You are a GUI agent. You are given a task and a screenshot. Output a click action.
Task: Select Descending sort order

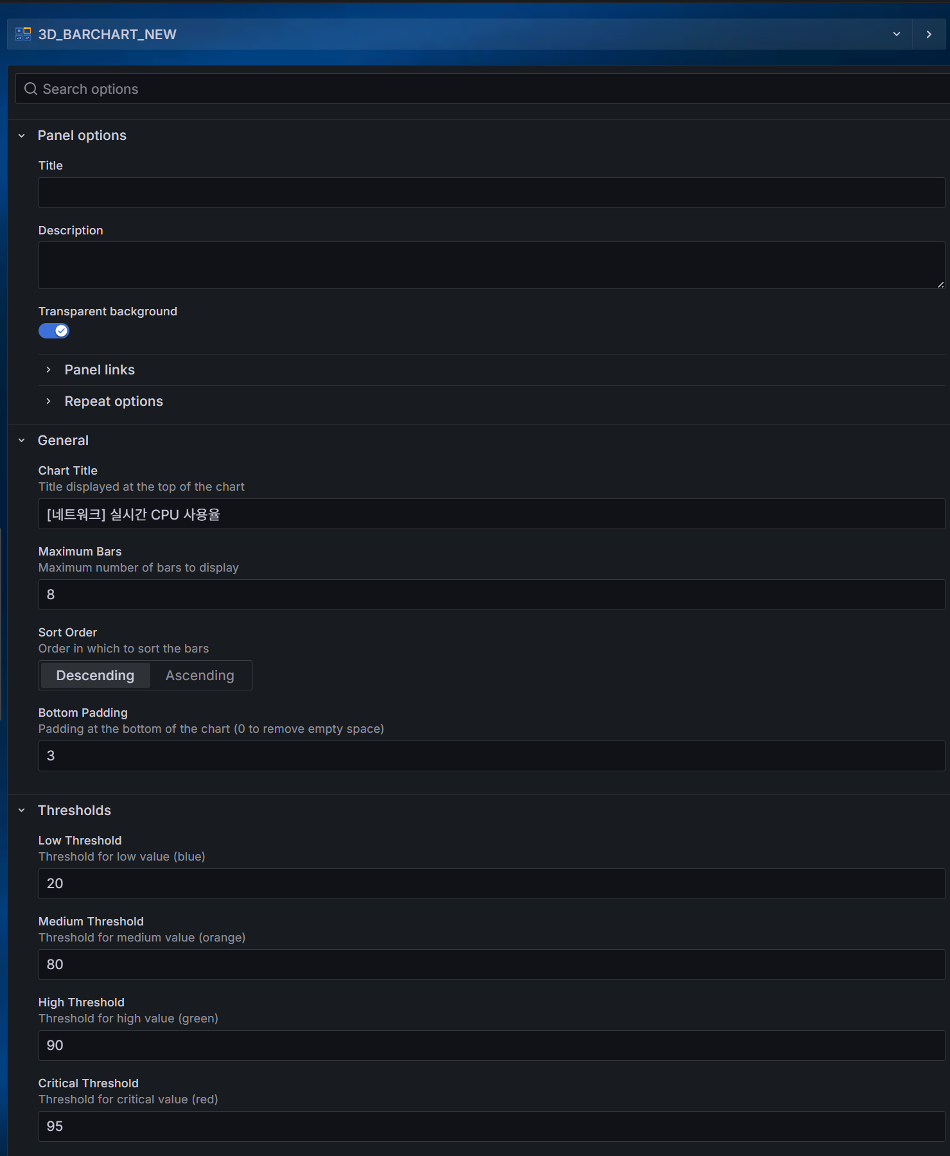pos(95,676)
